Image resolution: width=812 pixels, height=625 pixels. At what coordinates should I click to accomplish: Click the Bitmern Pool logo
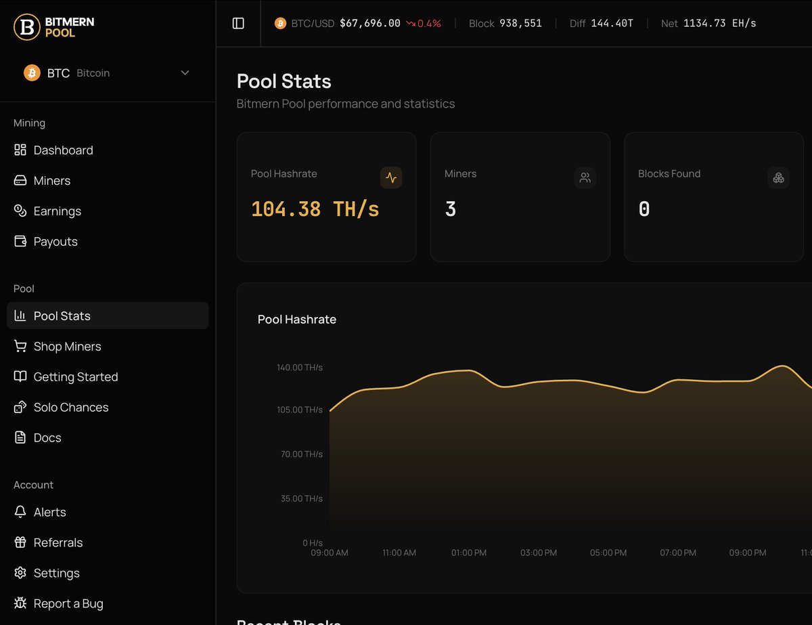click(54, 27)
